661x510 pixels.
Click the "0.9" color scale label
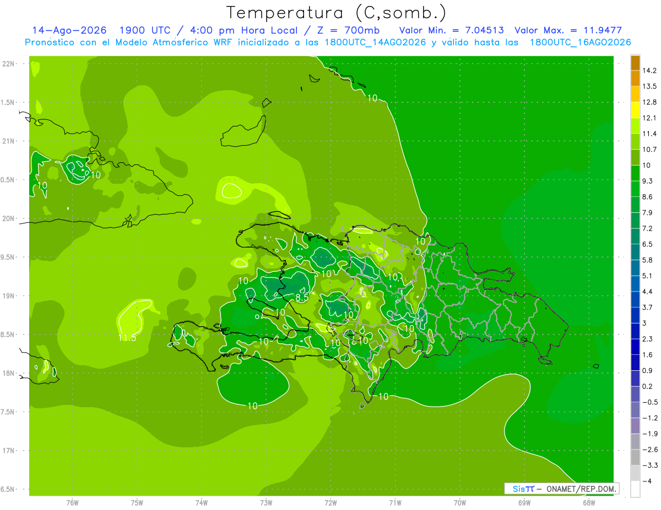(648, 370)
